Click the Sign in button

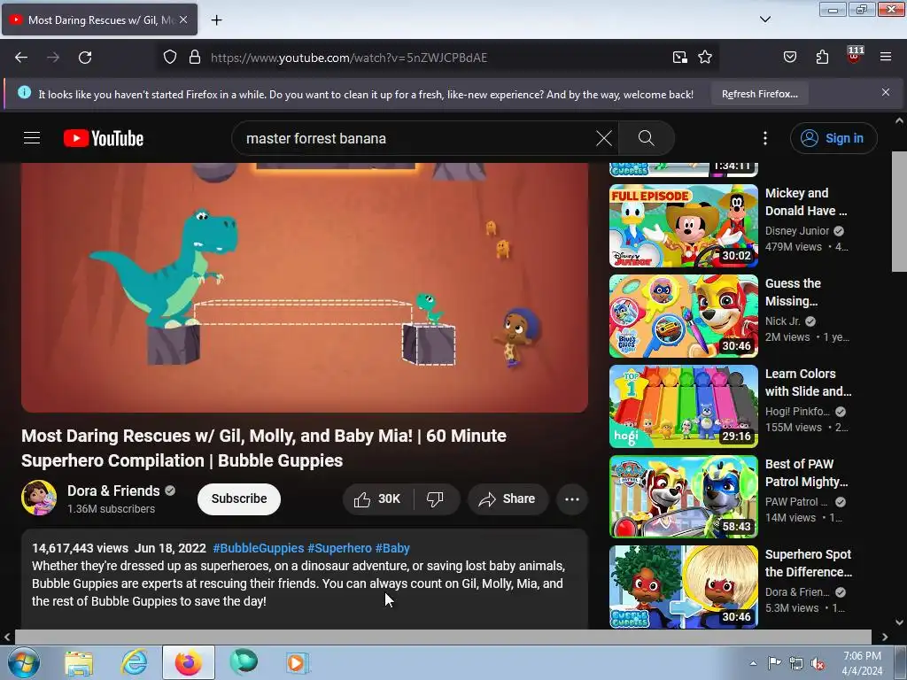click(833, 138)
